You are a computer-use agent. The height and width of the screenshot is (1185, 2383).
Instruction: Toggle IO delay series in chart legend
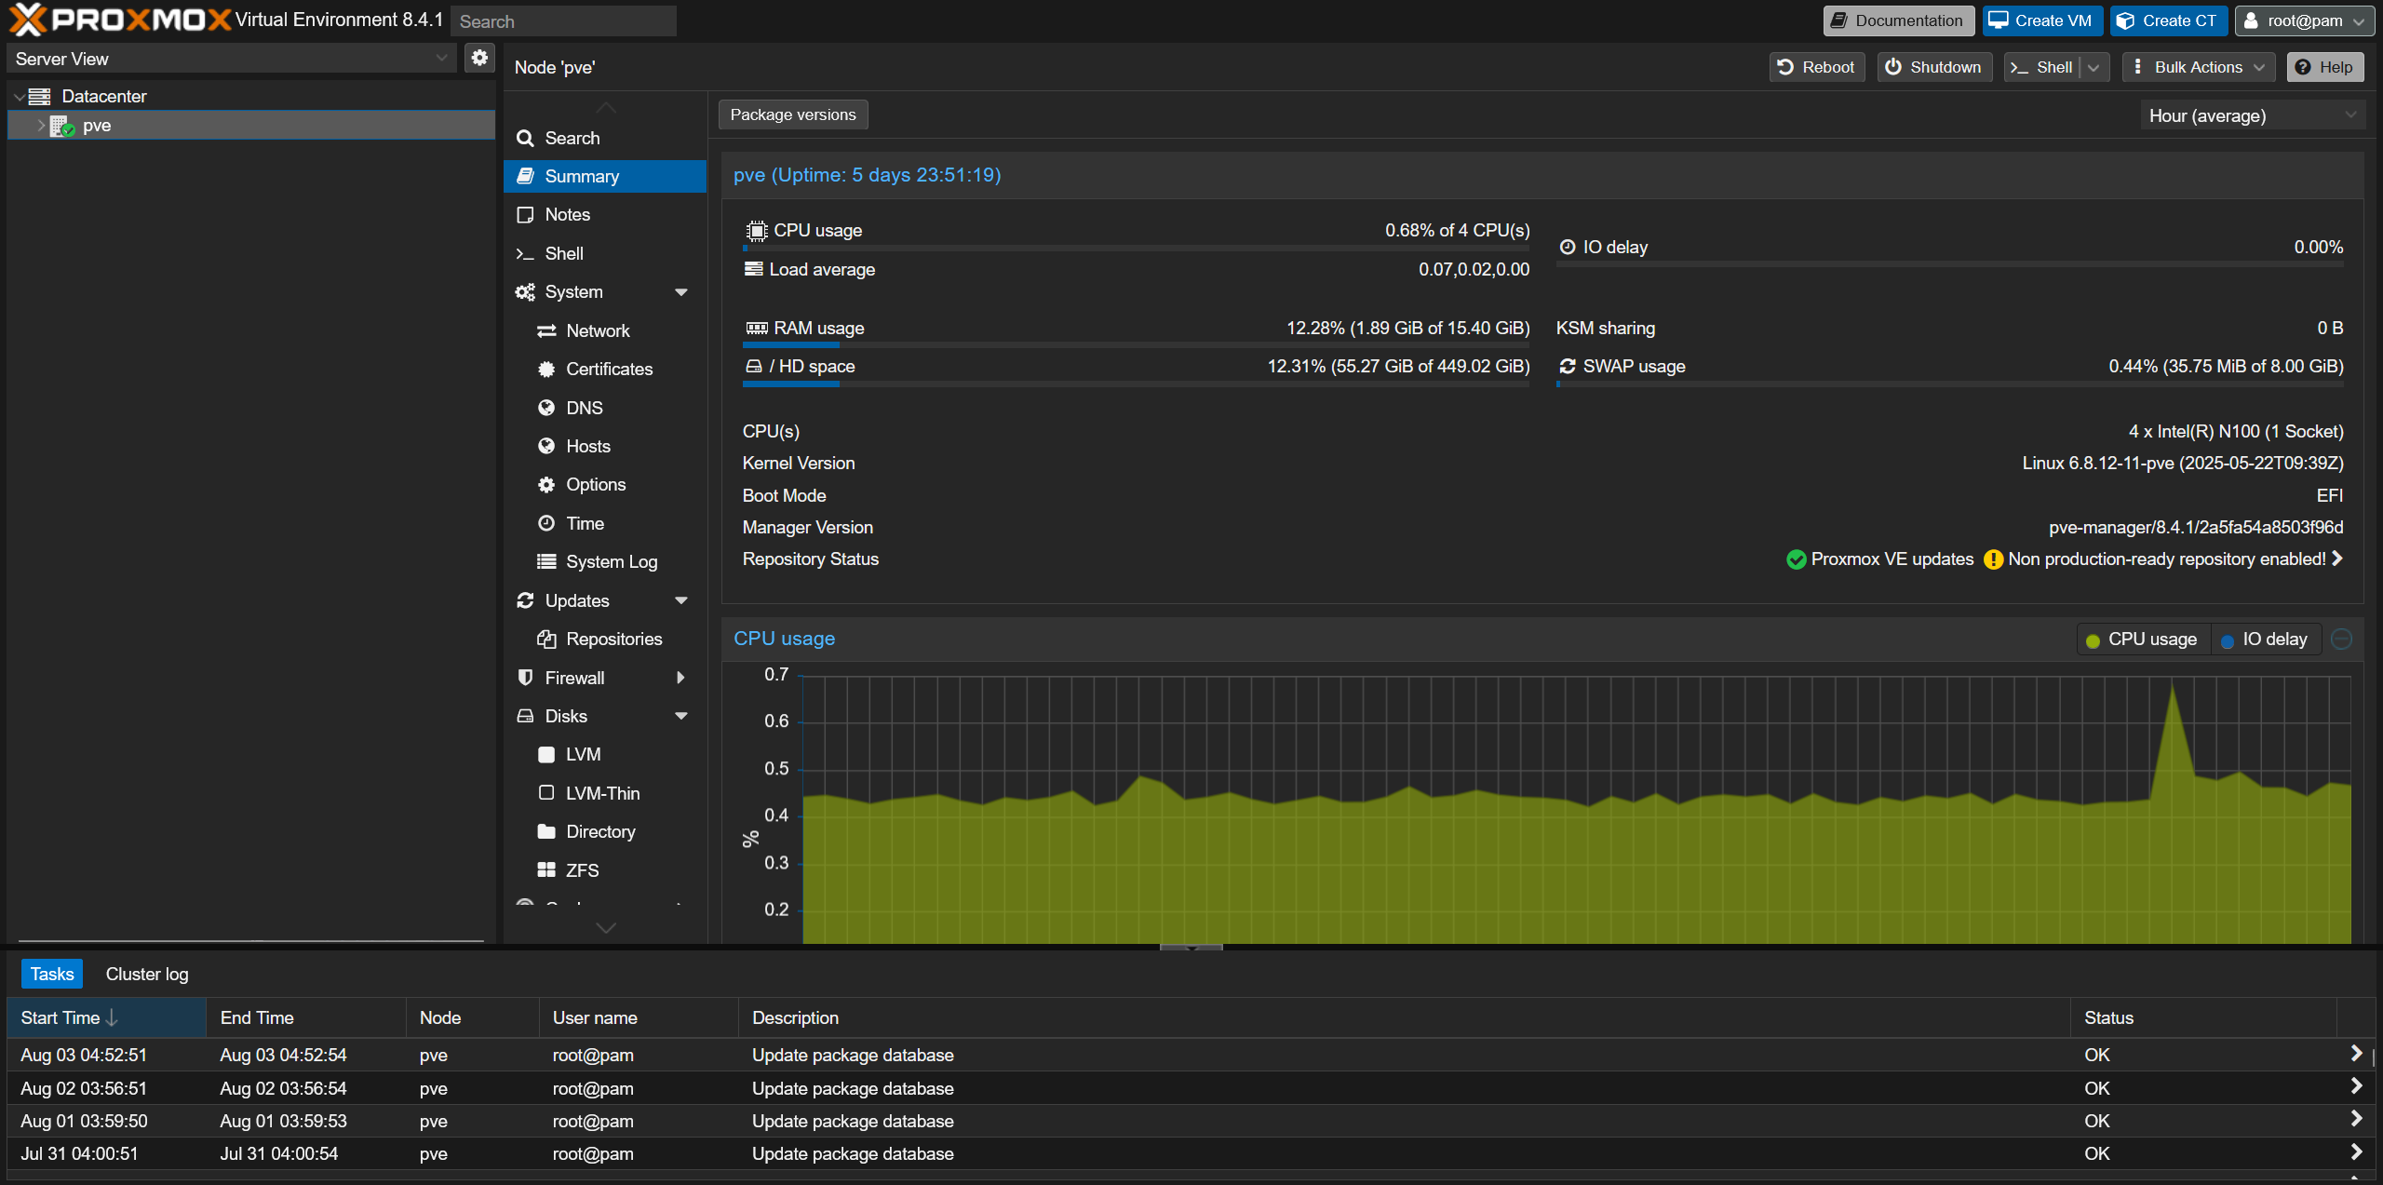tap(2265, 640)
